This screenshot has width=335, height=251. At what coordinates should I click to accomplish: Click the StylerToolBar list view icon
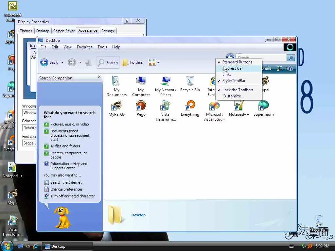pyautogui.click(x=279, y=68)
